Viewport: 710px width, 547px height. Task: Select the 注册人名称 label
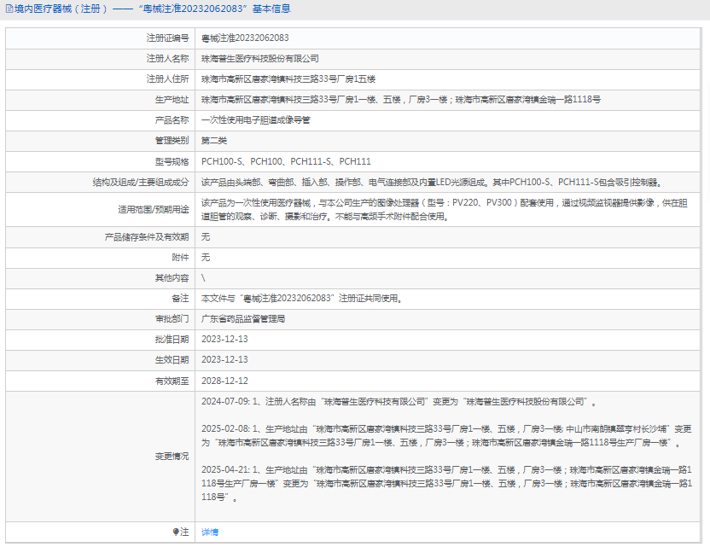click(167, 58)
